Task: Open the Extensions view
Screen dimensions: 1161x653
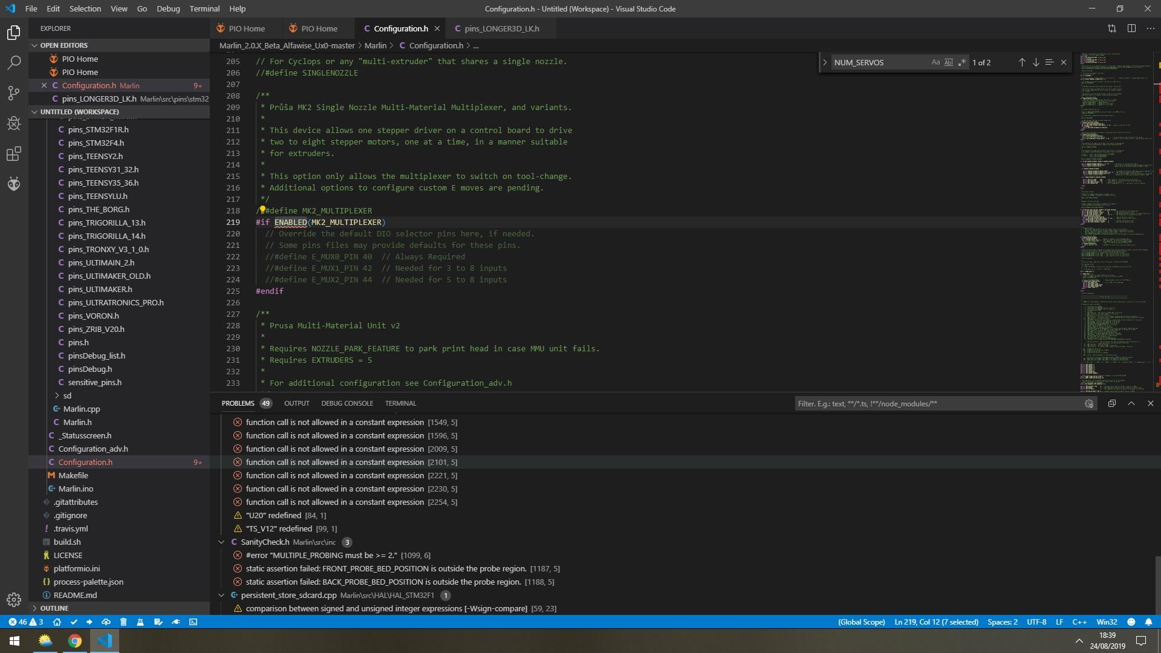Action: point(14,154)
